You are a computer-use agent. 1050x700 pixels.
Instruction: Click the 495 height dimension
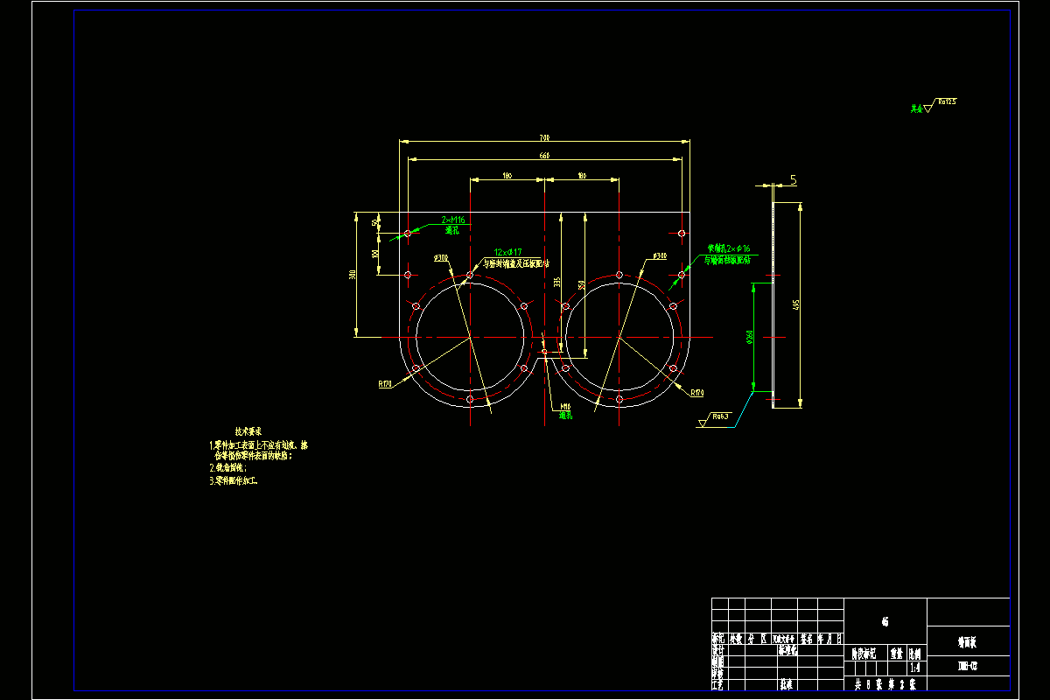[x=795, y=305]
